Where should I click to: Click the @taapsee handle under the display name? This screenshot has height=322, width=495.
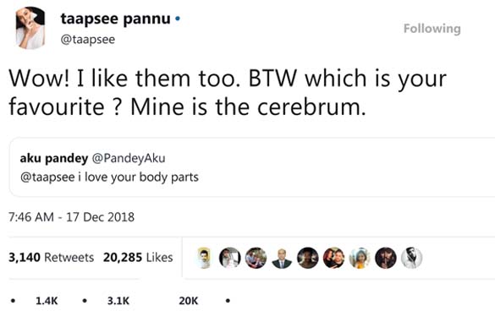click(88, 40)
